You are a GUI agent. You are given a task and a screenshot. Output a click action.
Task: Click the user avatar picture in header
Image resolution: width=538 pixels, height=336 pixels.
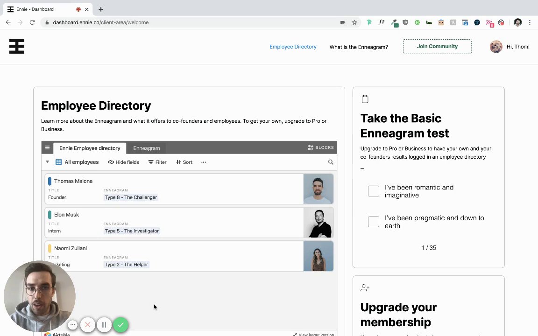[496, 47]
